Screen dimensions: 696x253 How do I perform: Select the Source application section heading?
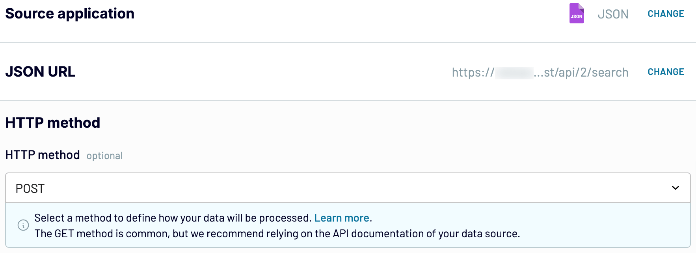point(70,14)
